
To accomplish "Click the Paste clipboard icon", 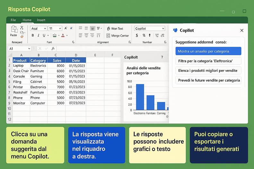I will click(14, 30).
